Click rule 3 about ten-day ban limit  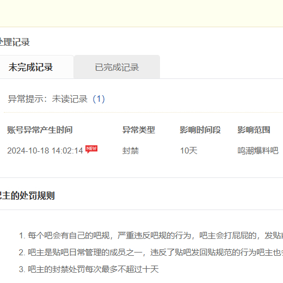point(89,269)
